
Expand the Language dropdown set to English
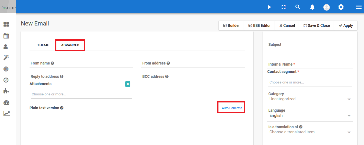[x=310, y=116]
